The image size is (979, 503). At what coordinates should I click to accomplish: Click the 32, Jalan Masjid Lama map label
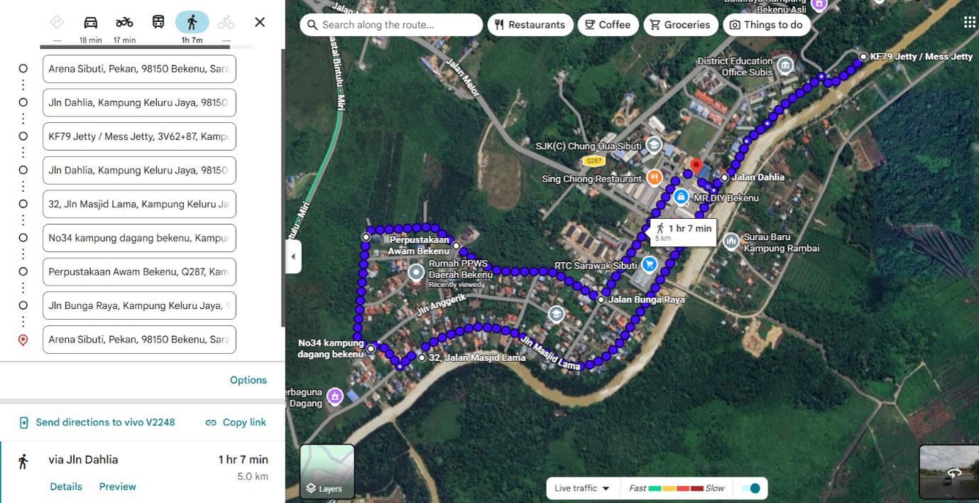point(477,358)
